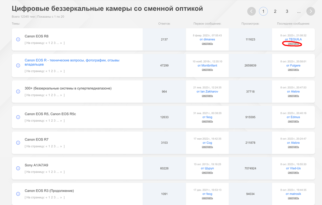322x205 pixels.
Task: Open the Canon EOS R5, R5c topic
Action: coord(50,114)
